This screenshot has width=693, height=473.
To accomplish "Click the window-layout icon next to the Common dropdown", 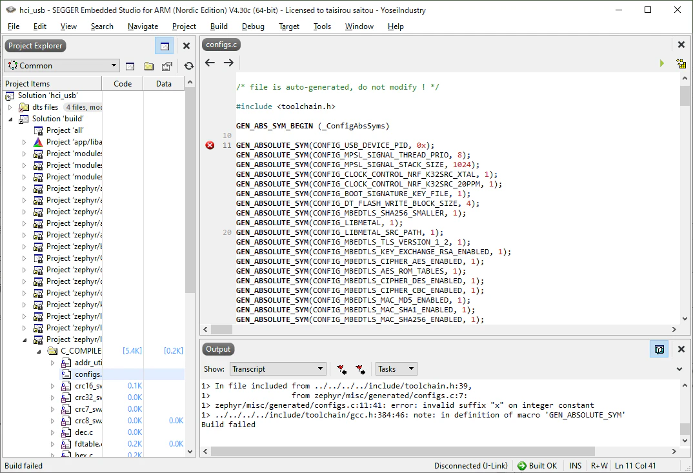I will pyautogui.click(x=130, y=66).
